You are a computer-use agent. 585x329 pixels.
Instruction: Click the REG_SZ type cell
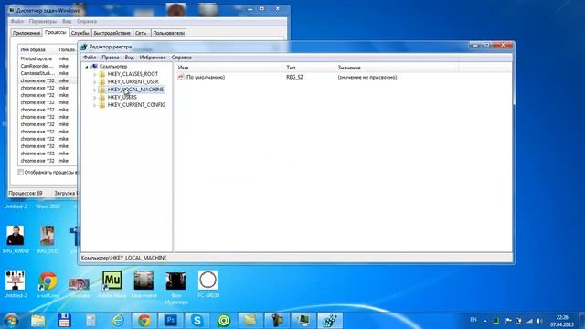pos(294,77)
